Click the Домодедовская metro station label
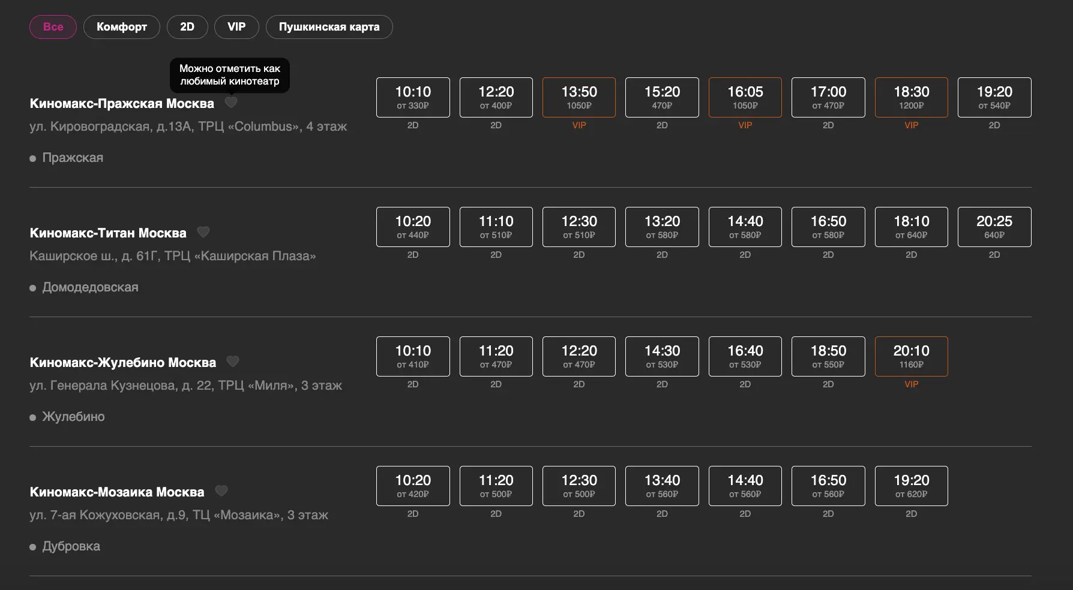The width and height of the screenshot is (1073, 590). [x=90, y=287]
